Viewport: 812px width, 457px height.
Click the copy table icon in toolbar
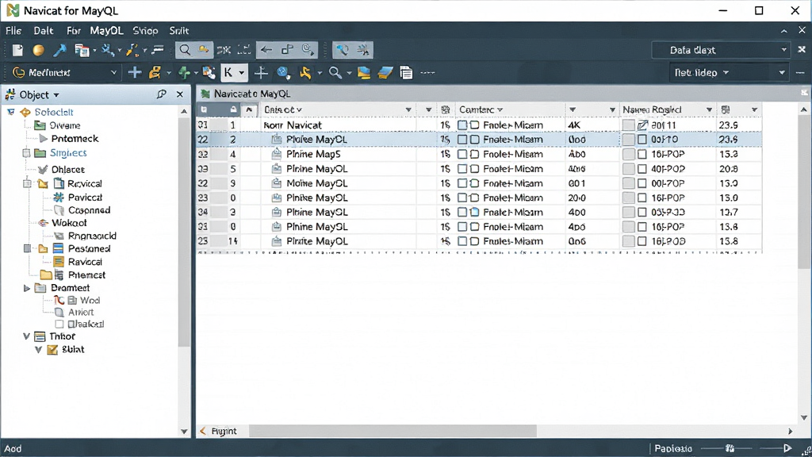coord(82,50)
